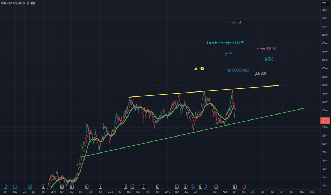The image size is (331, 195).
Task: Click E marker between Mar and May 2024
Action: 125,186
